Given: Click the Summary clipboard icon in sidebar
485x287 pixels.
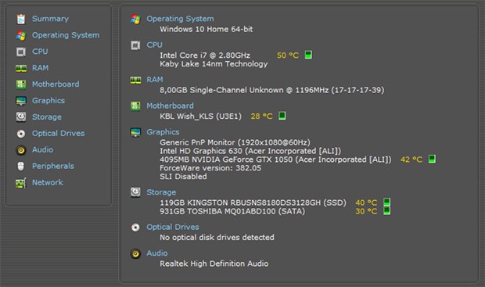Looking at the screenshot, I should pos(20,20).
